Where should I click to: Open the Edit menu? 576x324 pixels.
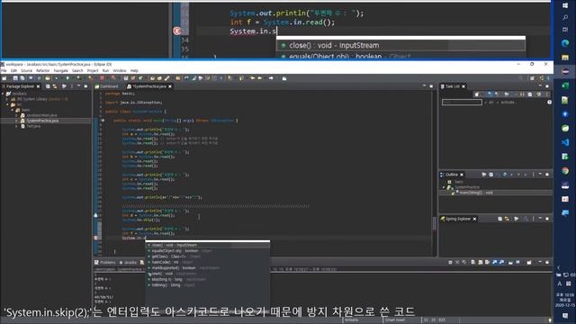tap(13, 70)
